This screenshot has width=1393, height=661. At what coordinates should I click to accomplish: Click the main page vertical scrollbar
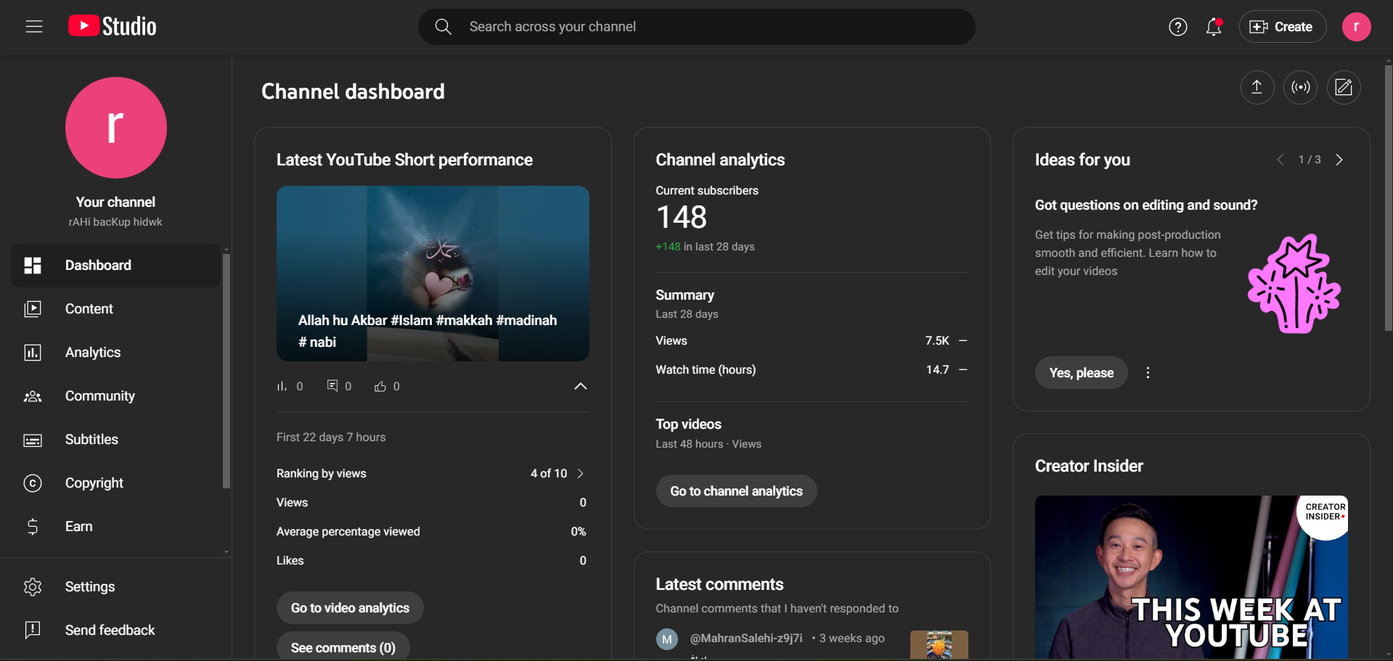1388,197
